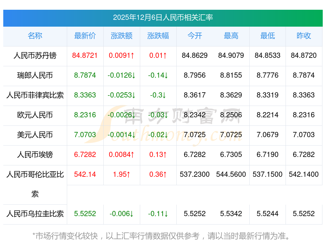Image resolution: width=326 pixels, height=246 pixels.
Task: Click low value 84.8533
Action: tap(268, 56)
